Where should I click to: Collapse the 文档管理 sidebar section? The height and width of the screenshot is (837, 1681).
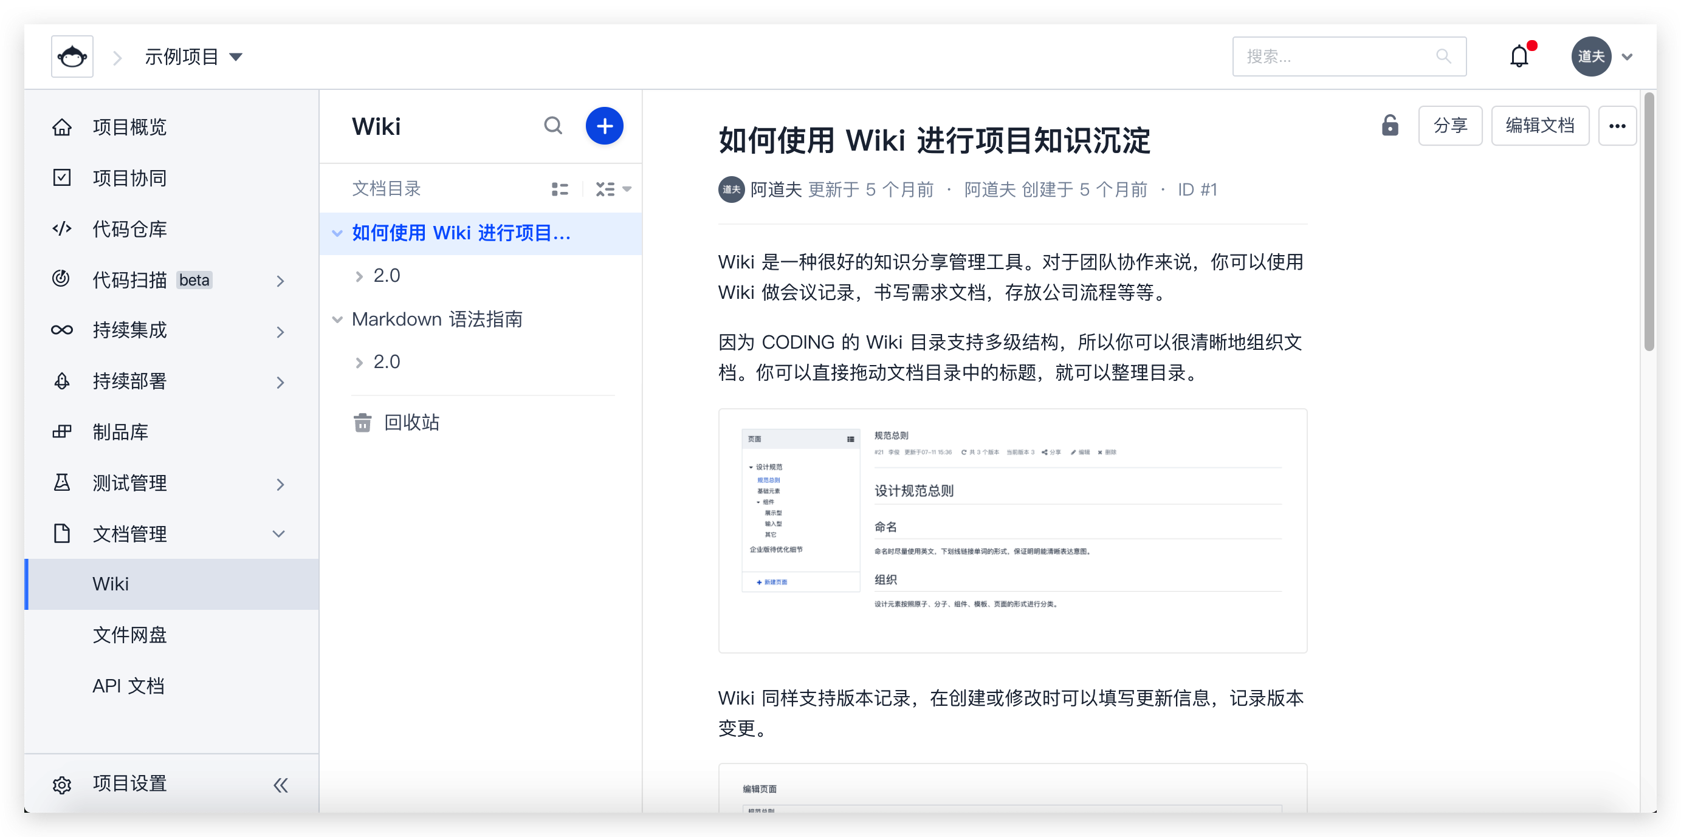click(x=278, y=534)
